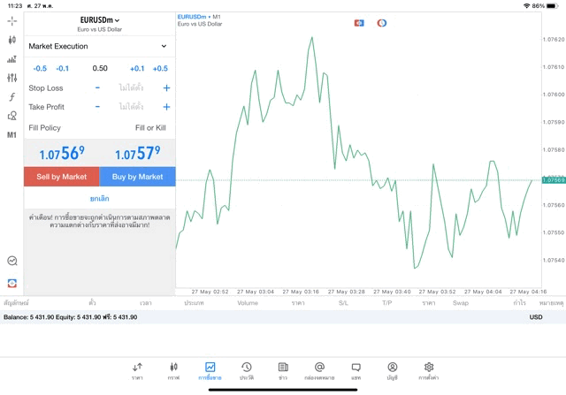Image resolution: width=566 pixels, height=395 pixels.
Task: Open the objects shapes icon in sidebar
Action: point(11,116)
